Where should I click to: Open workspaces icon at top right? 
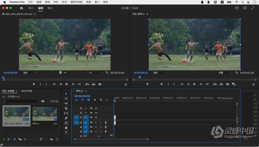237,8
